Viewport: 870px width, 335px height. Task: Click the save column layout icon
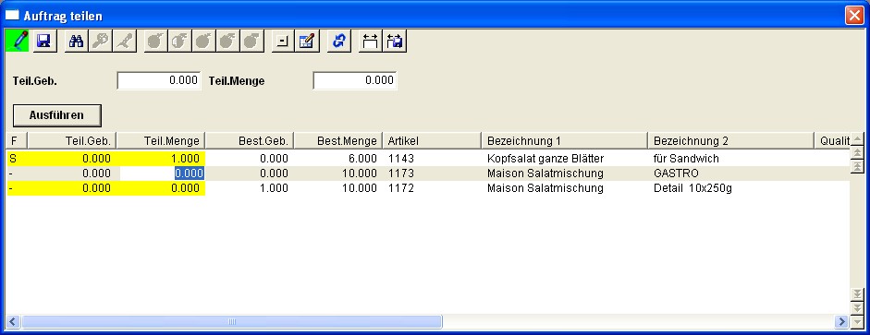395,42
